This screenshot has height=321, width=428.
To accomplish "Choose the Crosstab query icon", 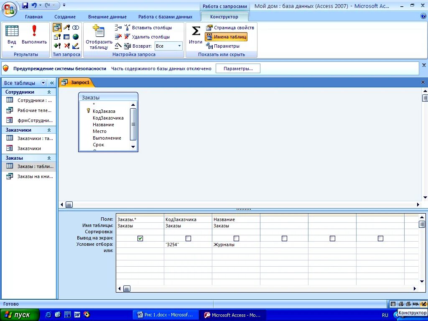I will (66, 37).
